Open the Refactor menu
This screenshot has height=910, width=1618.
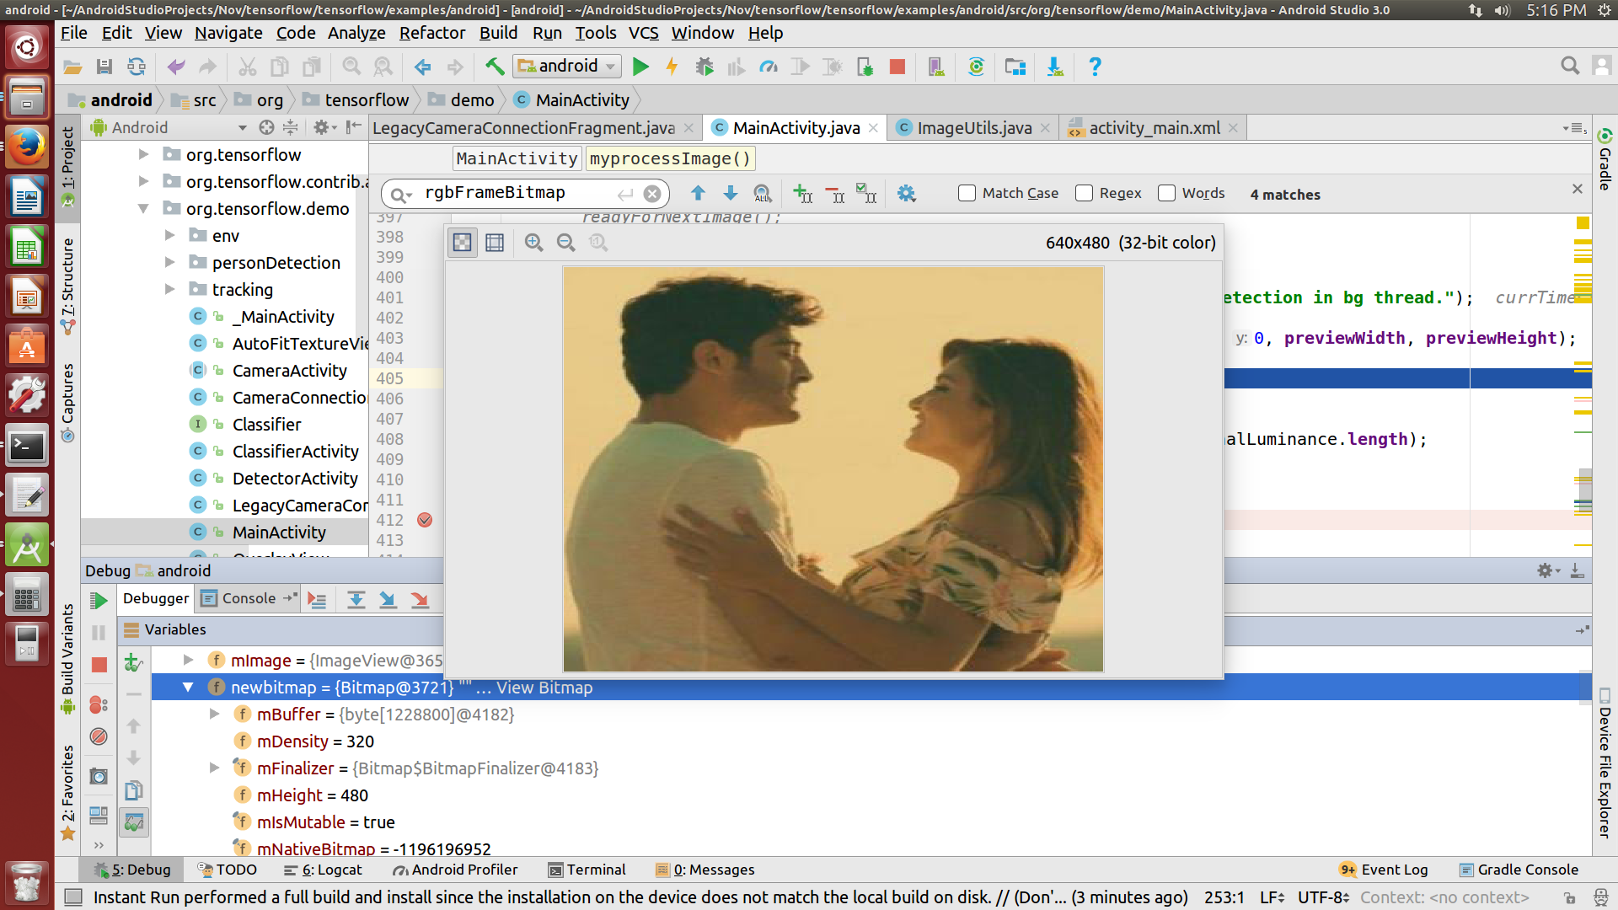pos(432,33)
